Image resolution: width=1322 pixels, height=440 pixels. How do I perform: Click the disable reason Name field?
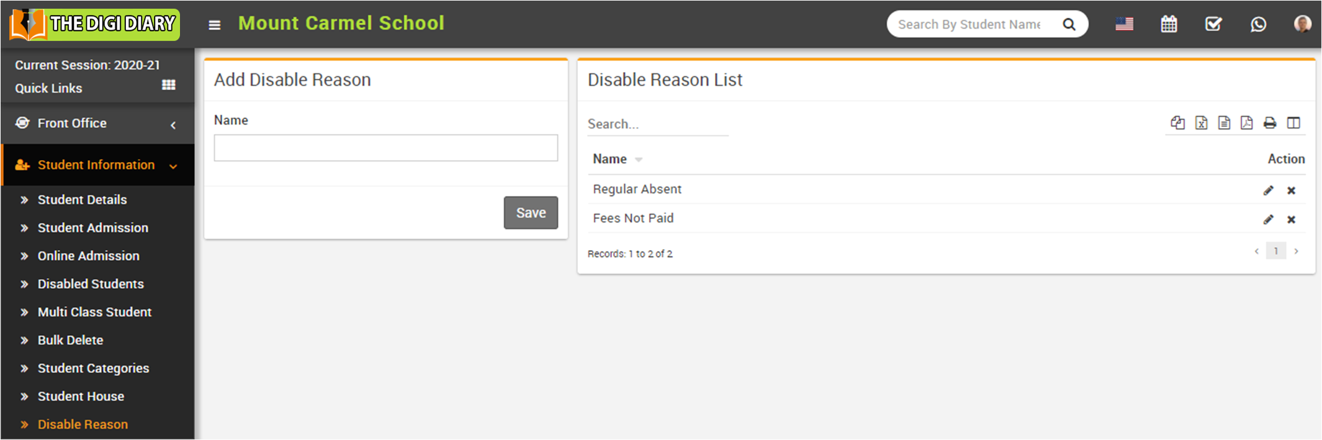385,148
